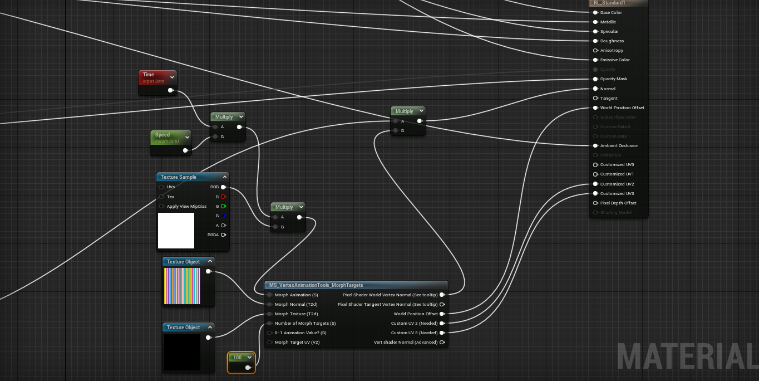Collapse the Texture Sample node using its arrow
The image size is (759, 381).
click(x=224, y=177)
